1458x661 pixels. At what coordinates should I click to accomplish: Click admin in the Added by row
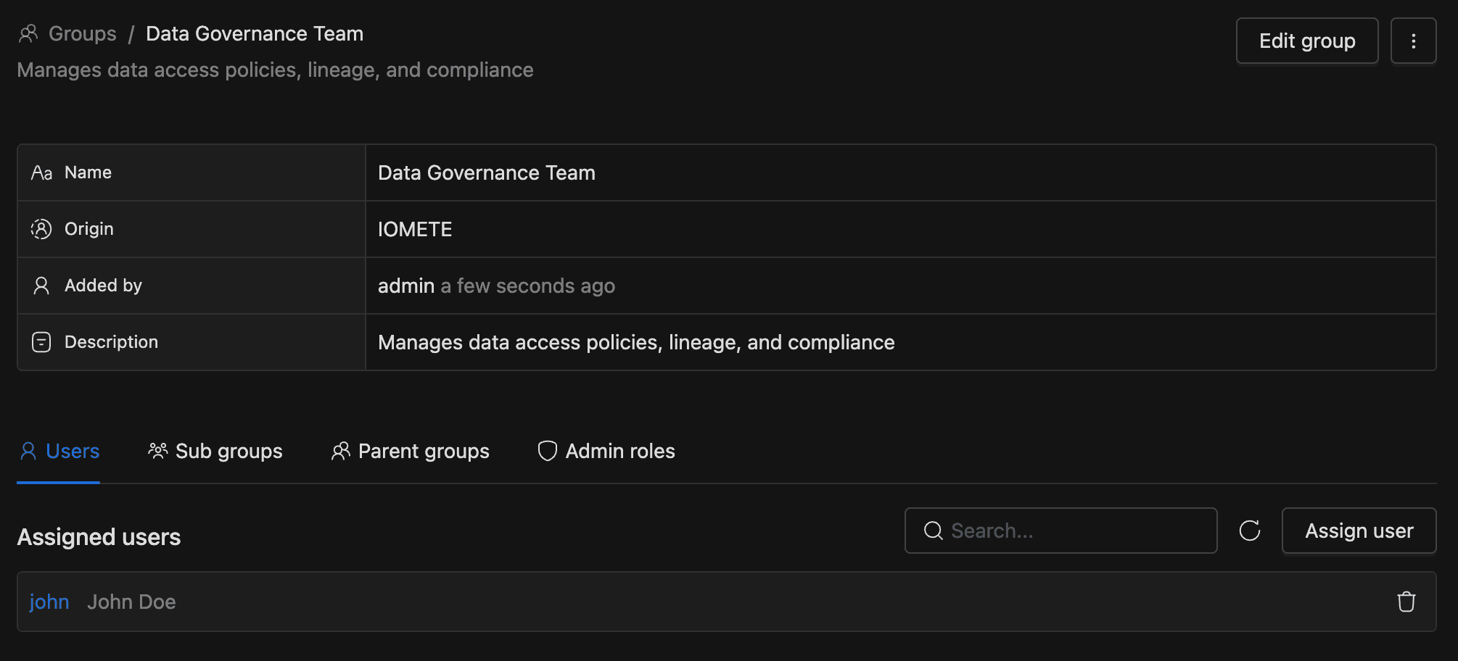click(405, 286)
